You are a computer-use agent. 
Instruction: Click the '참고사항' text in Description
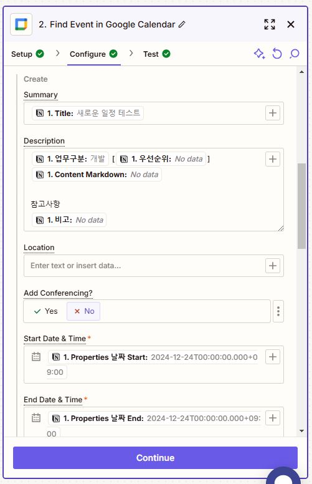tap(45, 204)
